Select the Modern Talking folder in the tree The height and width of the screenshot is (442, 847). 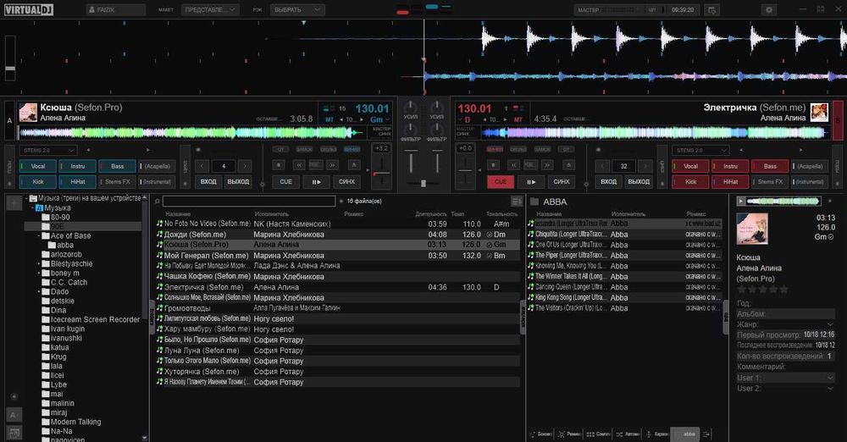[x=75, y=422]
